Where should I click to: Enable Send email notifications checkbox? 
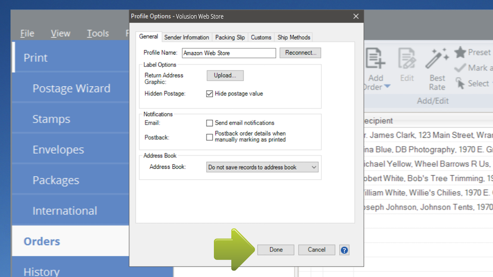[210, 123]
